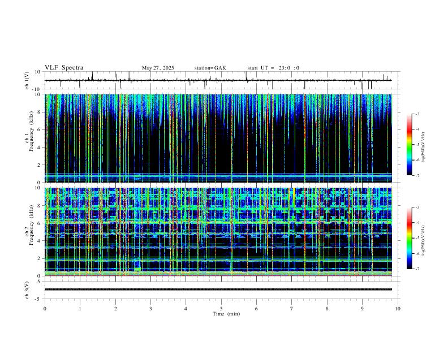Select the "Time (min)" axis title
The width and height of the screenshot is (448, 346).
click(226, 314)
